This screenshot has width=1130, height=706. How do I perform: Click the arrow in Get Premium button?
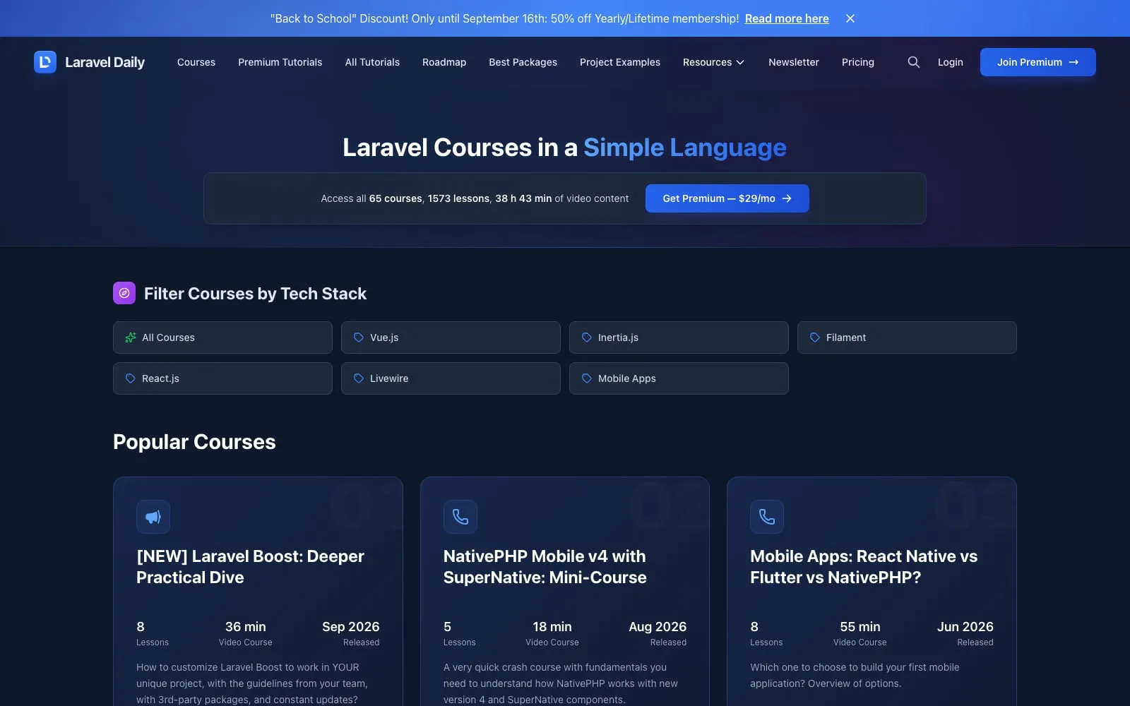click(787, 198)
